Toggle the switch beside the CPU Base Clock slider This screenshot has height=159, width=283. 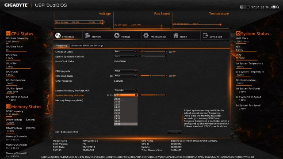(x=172, y=52)
